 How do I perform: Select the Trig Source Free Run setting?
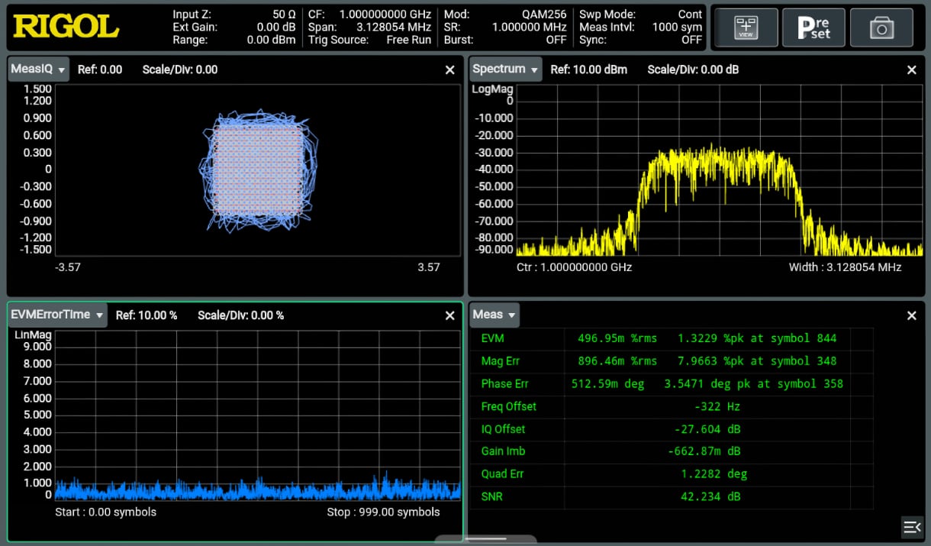tap(370, 40)
